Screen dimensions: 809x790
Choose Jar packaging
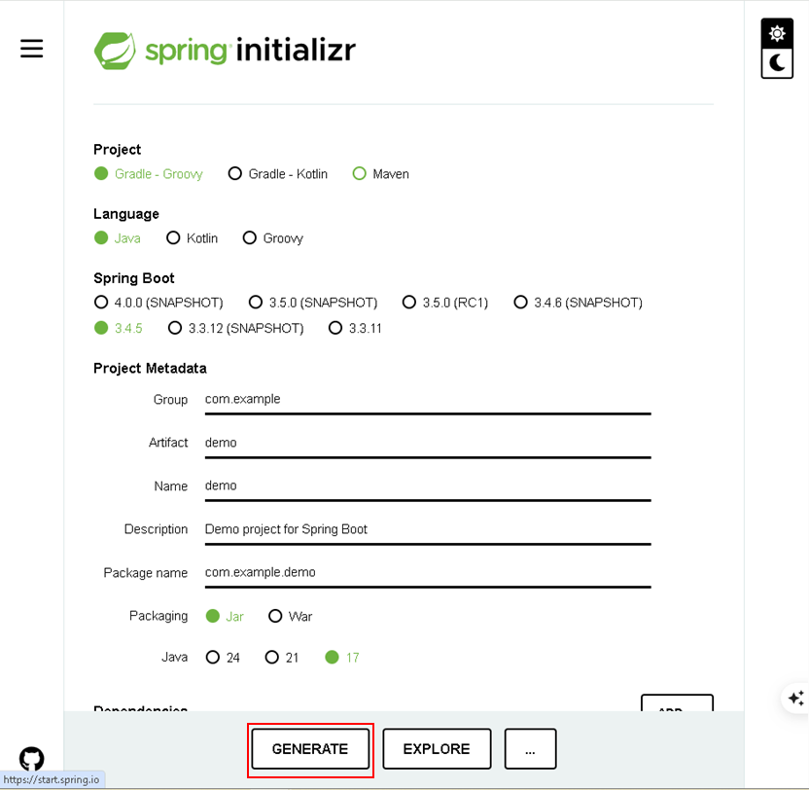[x=225, y=617]
